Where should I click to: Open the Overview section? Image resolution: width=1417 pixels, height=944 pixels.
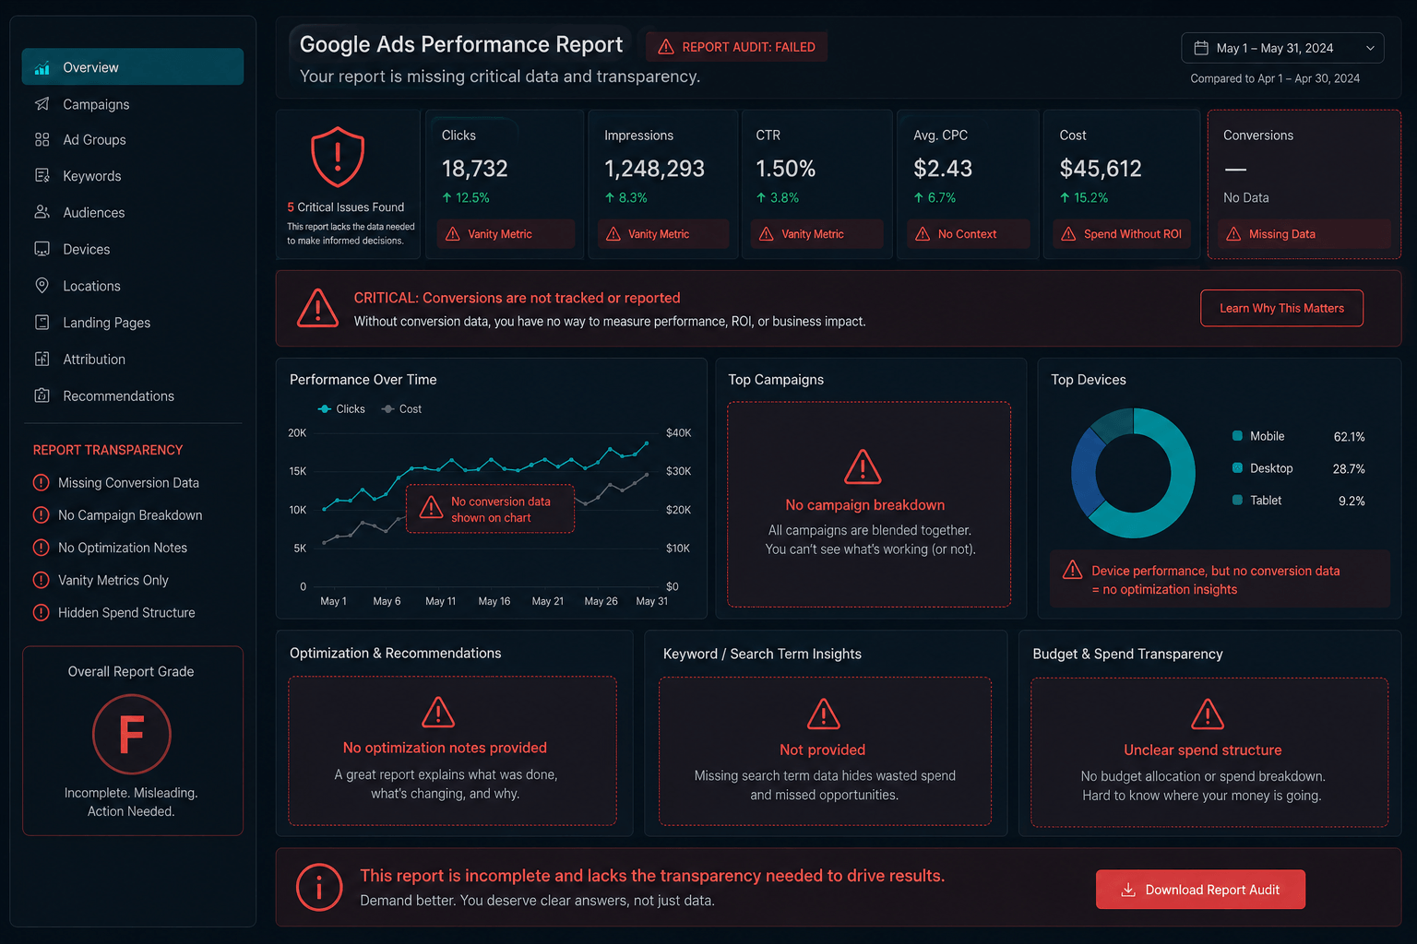click(133, 67)
